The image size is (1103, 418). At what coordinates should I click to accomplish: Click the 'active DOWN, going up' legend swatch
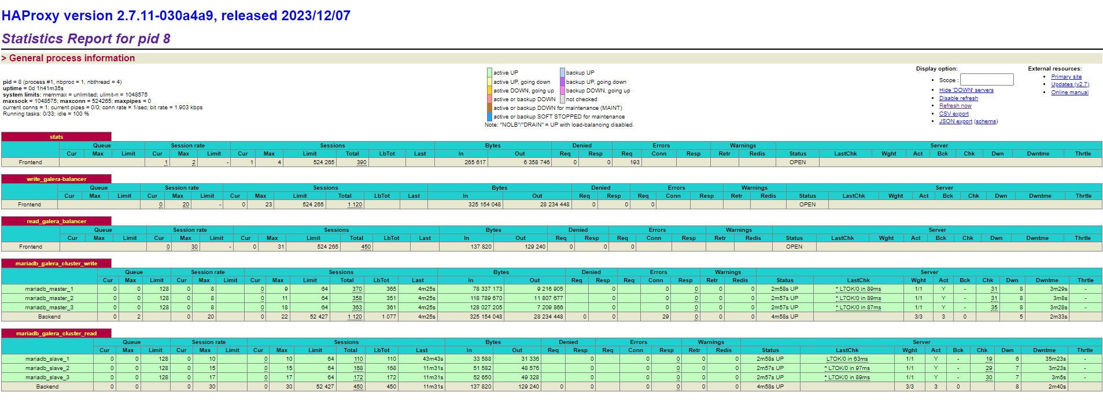point(489,90)
